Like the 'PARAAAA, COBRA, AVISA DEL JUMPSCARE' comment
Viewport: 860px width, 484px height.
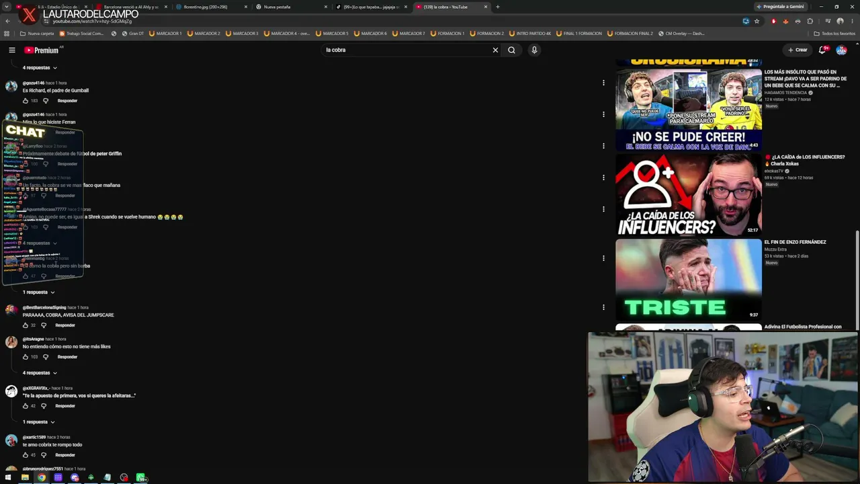(x=26, y=325)
